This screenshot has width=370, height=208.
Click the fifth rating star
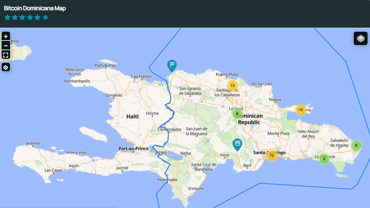click(x=37, y=18)
